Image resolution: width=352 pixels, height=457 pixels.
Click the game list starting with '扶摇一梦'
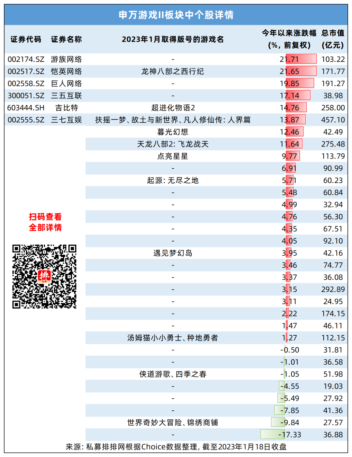pos(173,120)
